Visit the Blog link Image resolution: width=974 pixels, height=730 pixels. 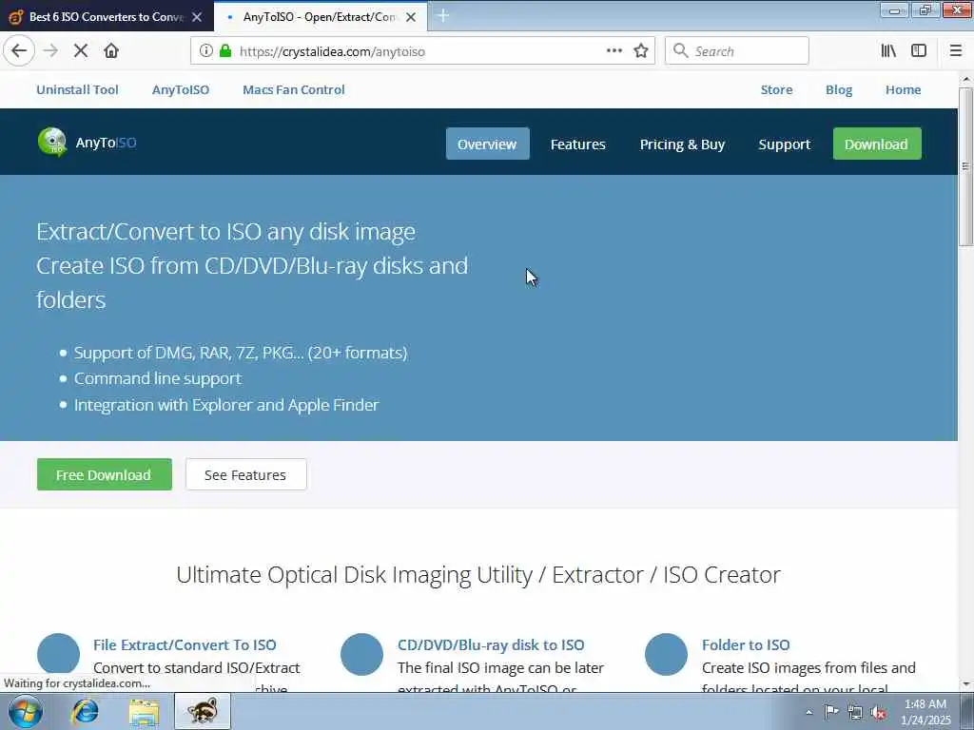(839, 89)
